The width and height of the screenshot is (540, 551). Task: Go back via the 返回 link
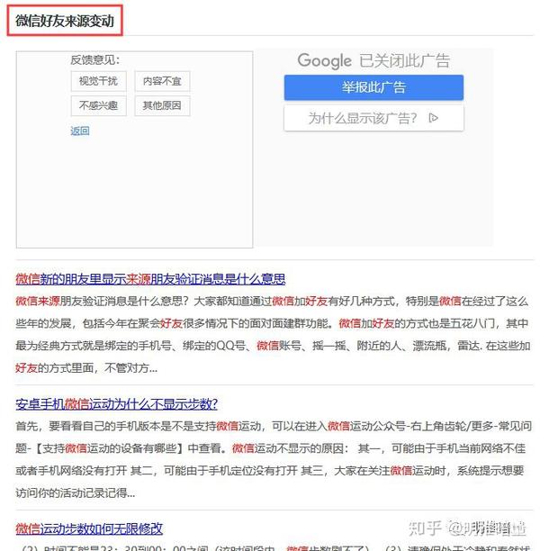[x=80, y=131]
